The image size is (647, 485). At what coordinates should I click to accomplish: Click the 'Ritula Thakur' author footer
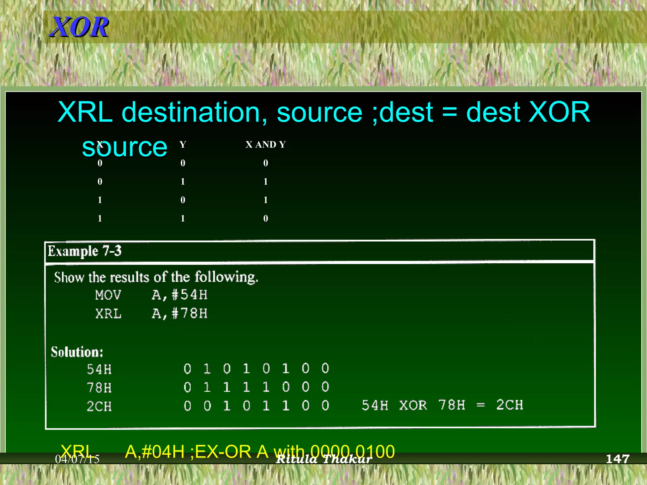(x=324, y=459)
